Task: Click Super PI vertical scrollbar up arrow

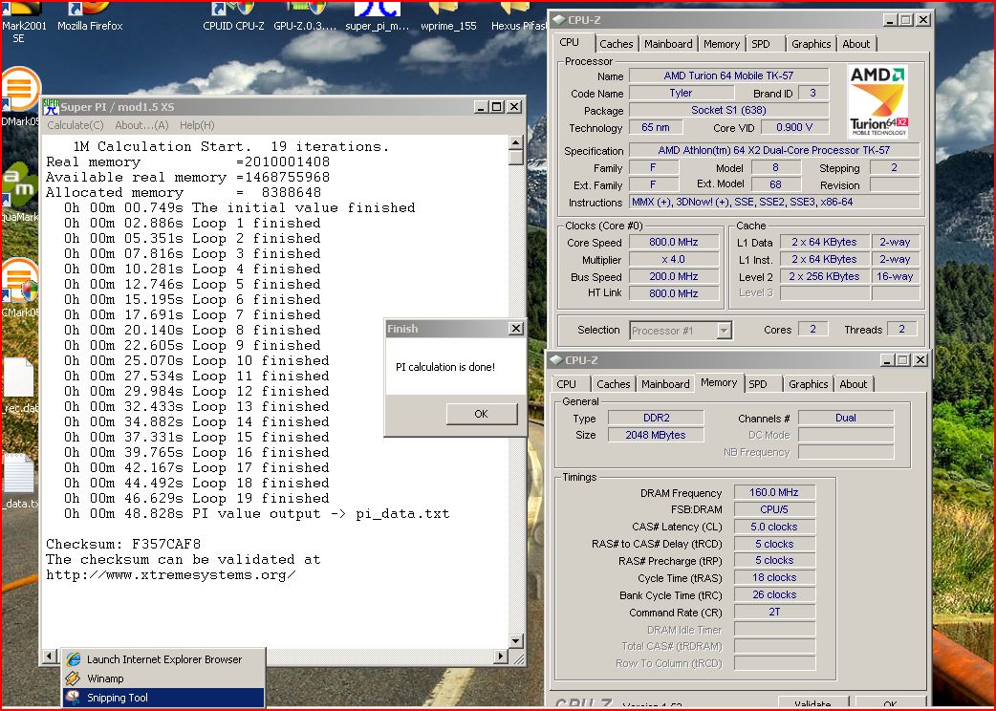Action: point(516,142)
